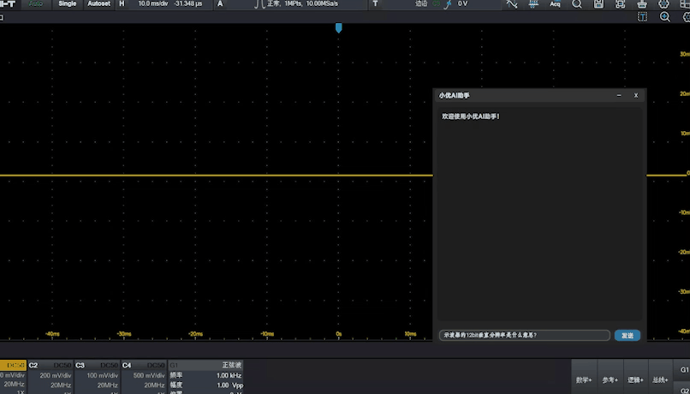Open the cursor measurement icon
The width and height of the screenshot is (690, 394).
click(533, 4)
